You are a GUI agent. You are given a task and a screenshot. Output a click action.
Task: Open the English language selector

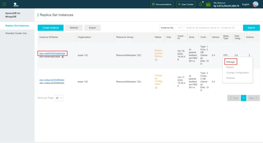pyautogui.click(x=246, y=4)
